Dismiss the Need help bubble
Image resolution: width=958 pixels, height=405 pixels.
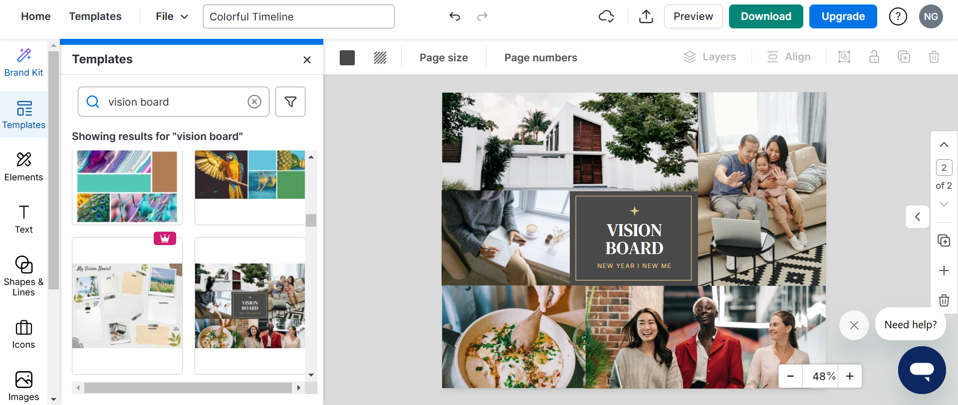coord(854,325)
